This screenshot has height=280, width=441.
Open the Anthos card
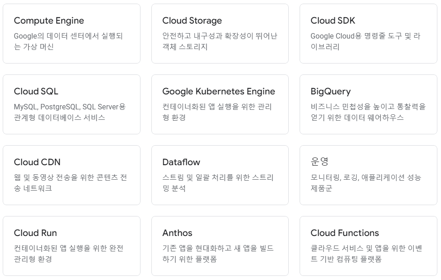point(220,246)
